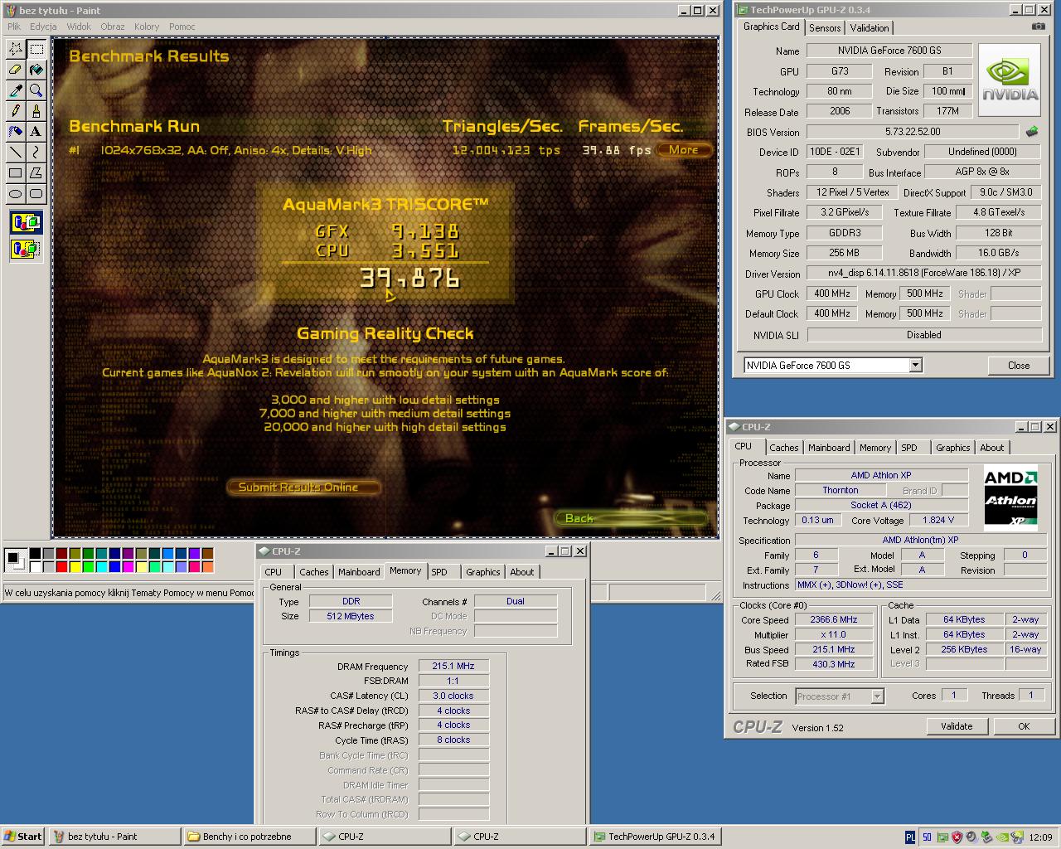Choose the Ellipse tool in Paint
Viewport: 1061px width, 849px height.
(x=15, y=194)
